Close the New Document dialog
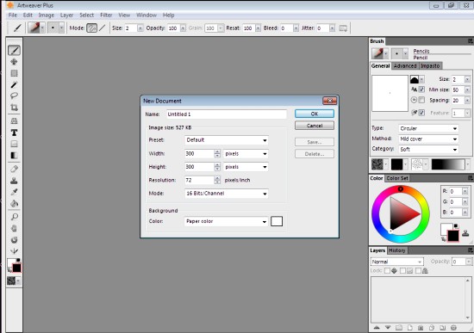474x333 pixels. [x=330, y=101]
